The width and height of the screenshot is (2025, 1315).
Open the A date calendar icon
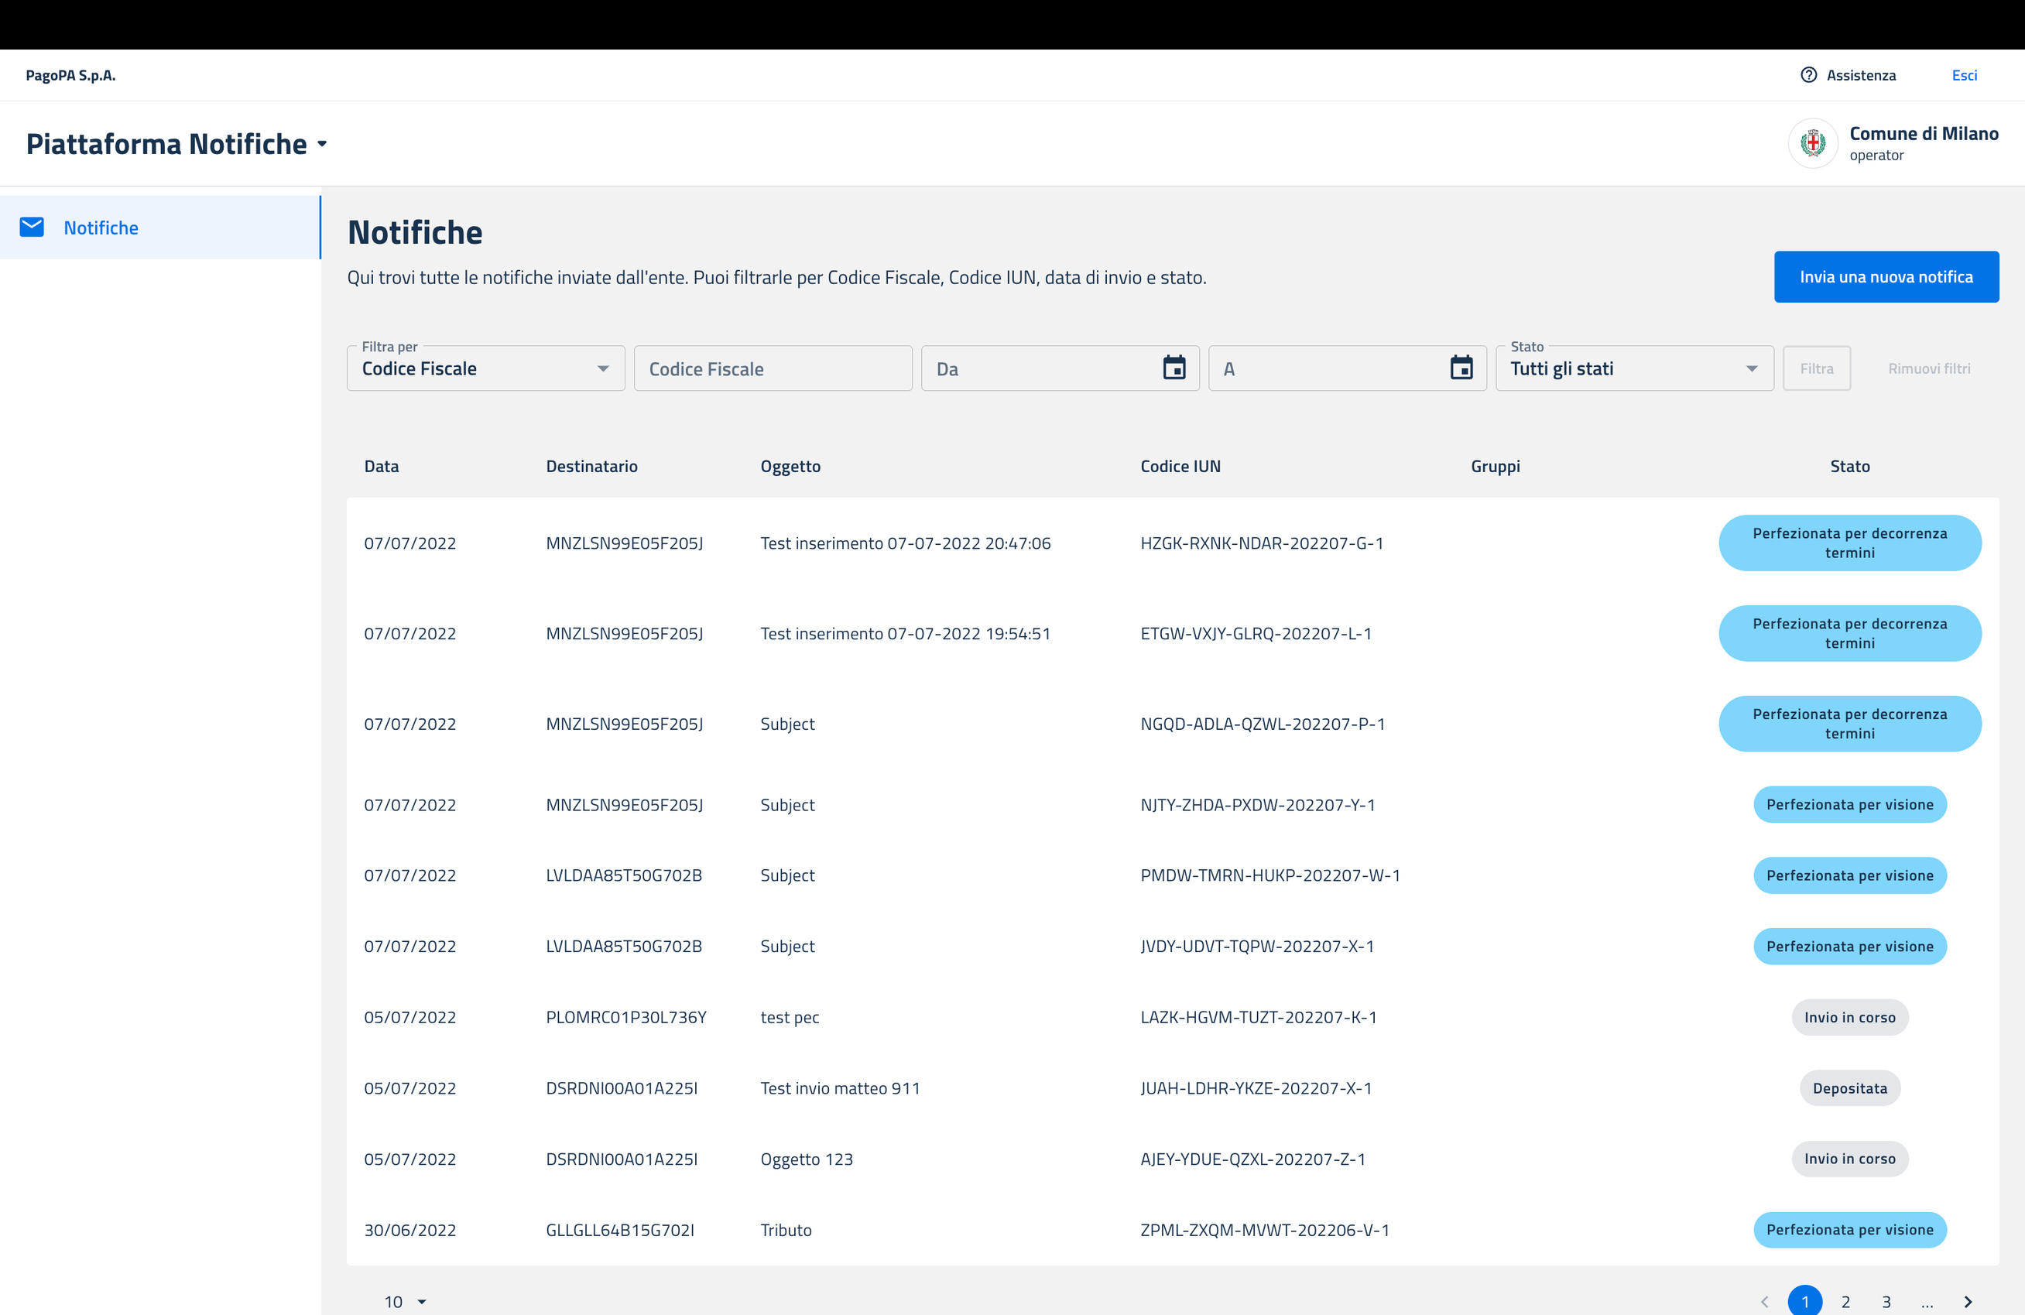1461,368
